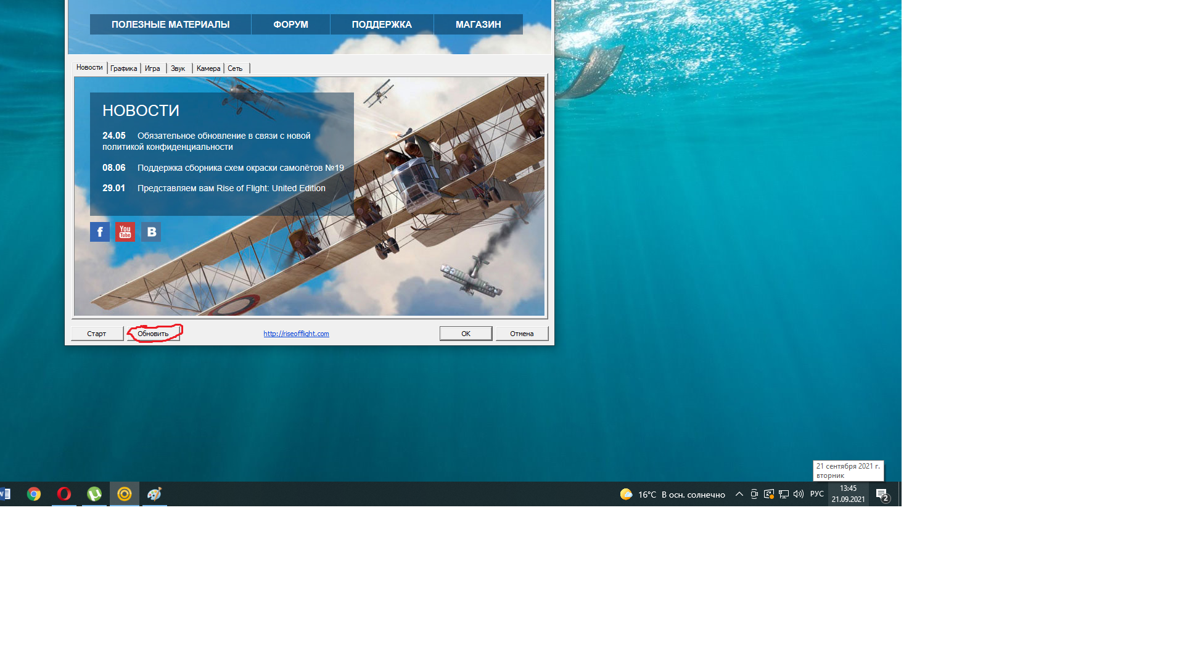
Task: Select the Новости tab
Action: [89, 68]
